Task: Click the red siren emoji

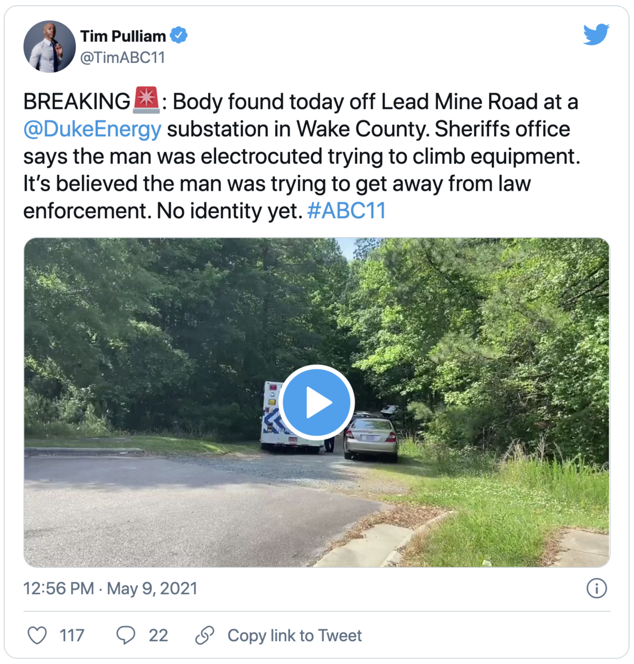Action: 146,100
